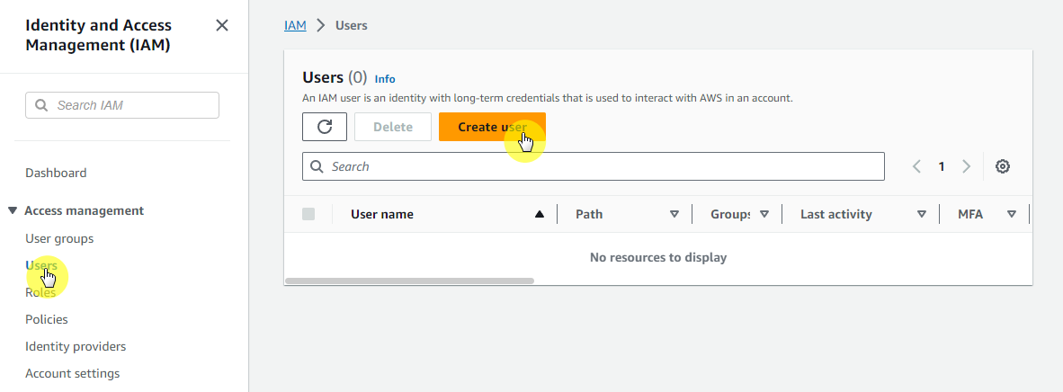Viewport: 1063px width, 392px height.
Task: Click page number 1 in pagination
Action: coord(942,166)
